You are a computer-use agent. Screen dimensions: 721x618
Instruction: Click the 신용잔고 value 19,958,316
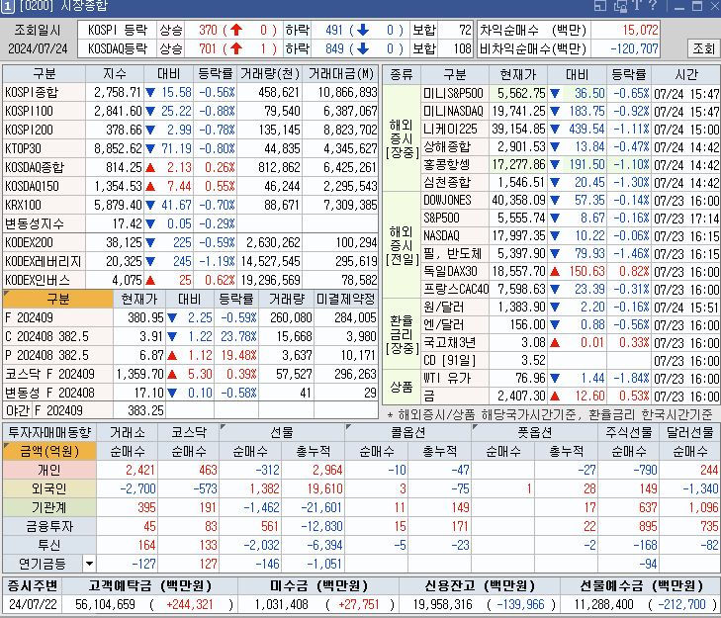click(x=443, y=604)
